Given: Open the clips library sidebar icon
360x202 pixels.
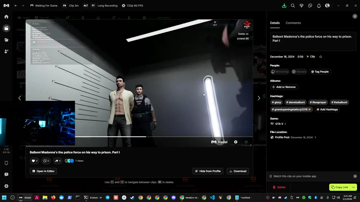Looking at the screenshot, I should (x=6, y=28).
